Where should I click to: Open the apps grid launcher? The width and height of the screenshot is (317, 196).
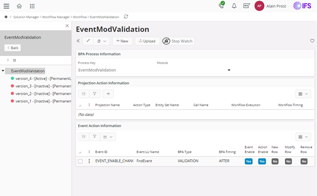(32, 6)
